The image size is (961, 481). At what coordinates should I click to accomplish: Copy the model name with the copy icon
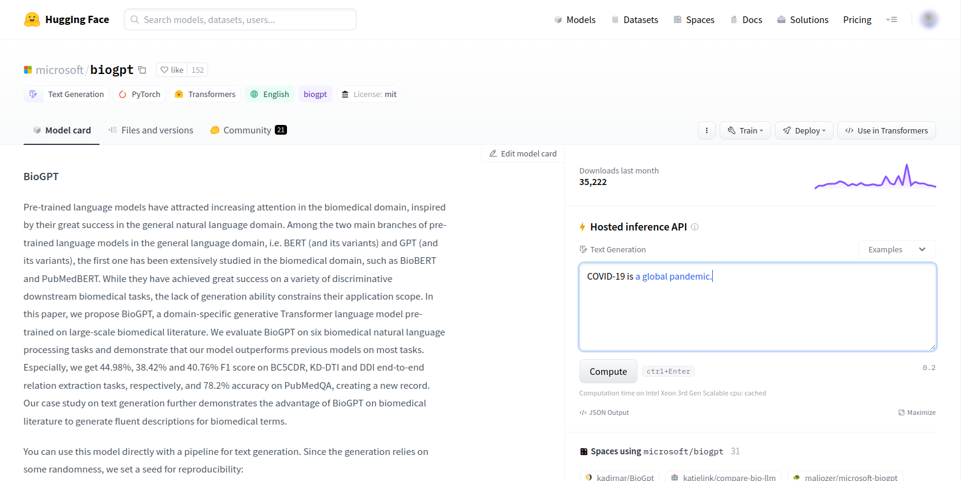tap(142, 70)
